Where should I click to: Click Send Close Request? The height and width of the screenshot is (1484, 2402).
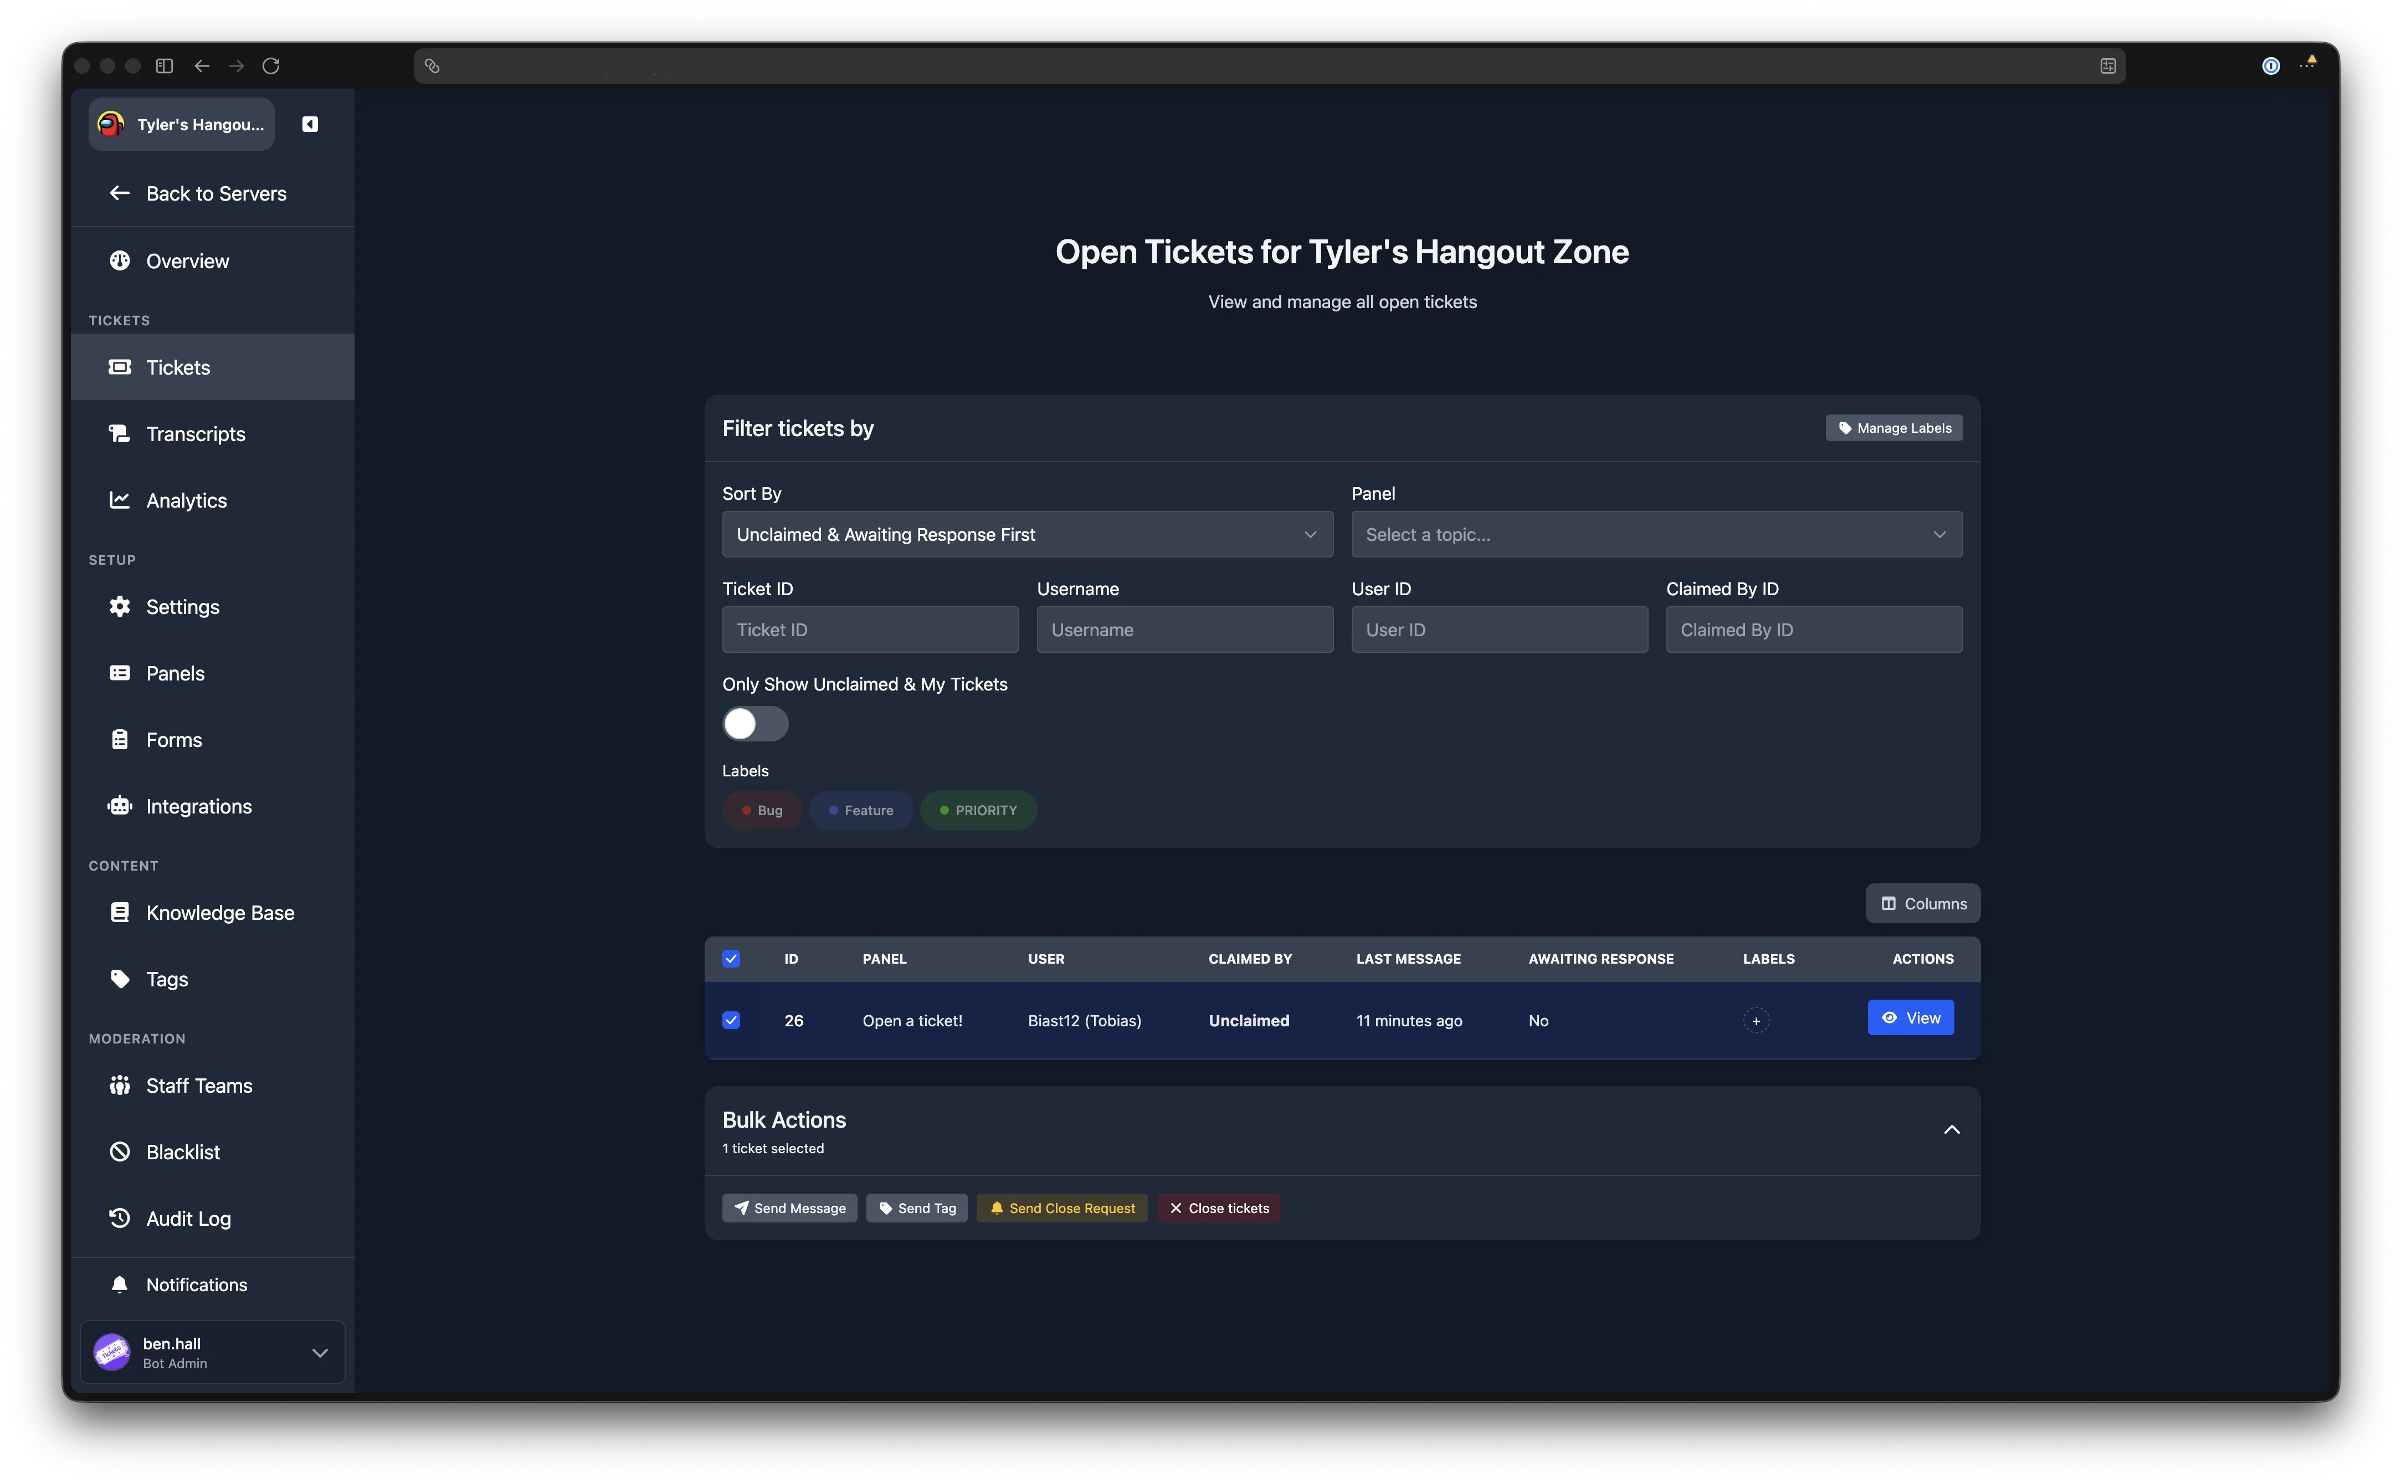(1061, 1208)
